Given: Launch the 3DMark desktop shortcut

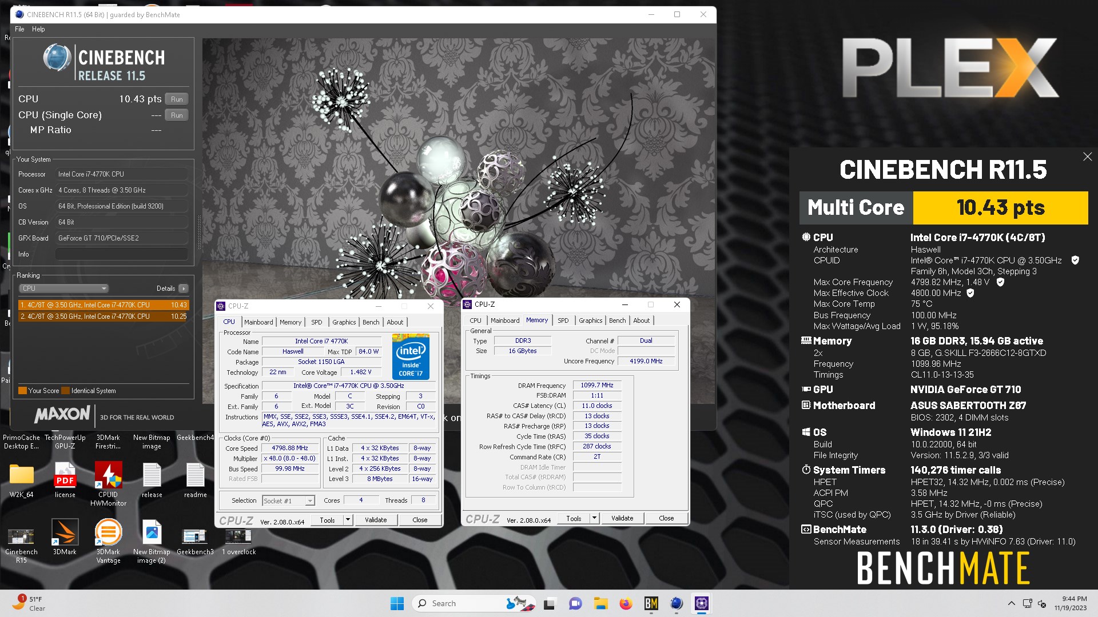Looking at the screenshot, I should click(x=65, y=537).
